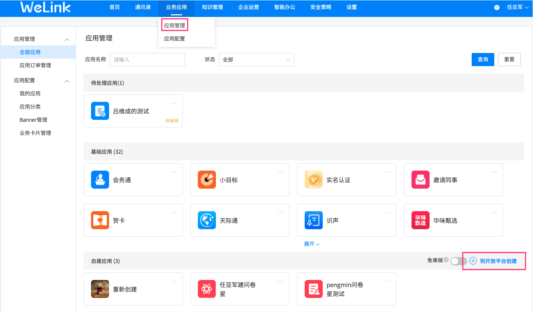
Task: Click the 小目标 target icon
Action: coord(207,180)
